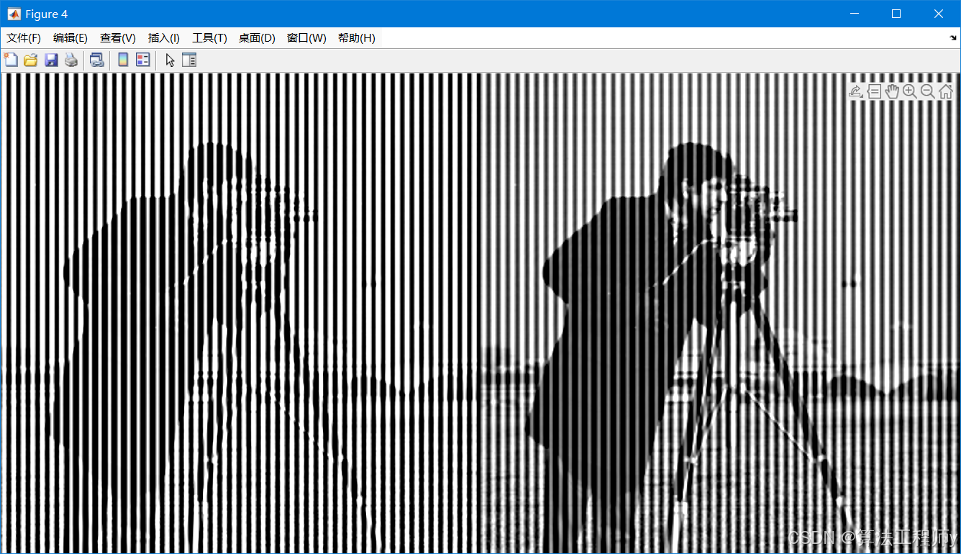Open the 帮助(H) menu
This screenshot has width=961, height=554.
(356, 38)
